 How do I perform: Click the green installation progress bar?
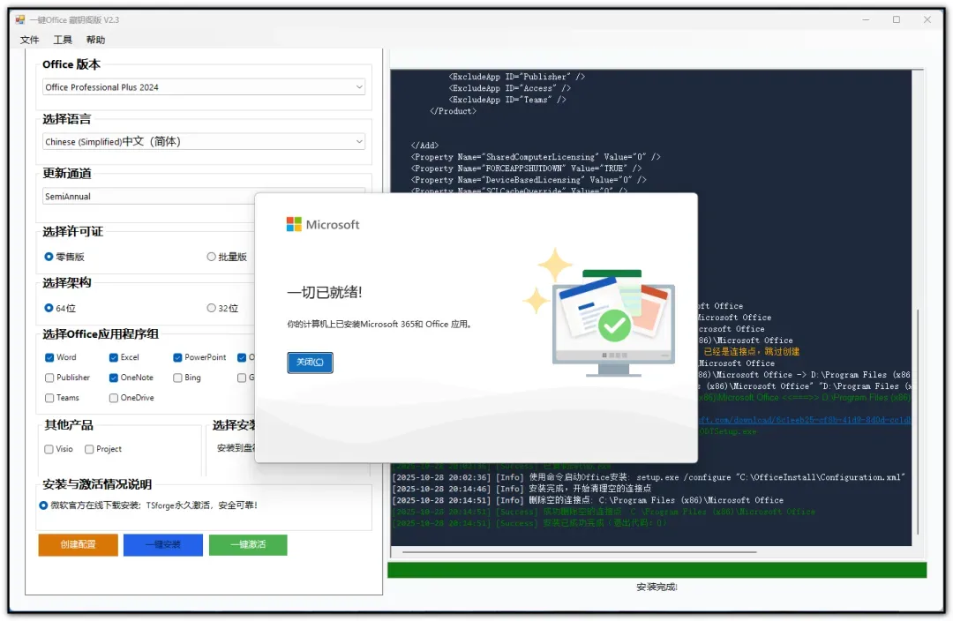pyautogui.click(x=657, y=570)
